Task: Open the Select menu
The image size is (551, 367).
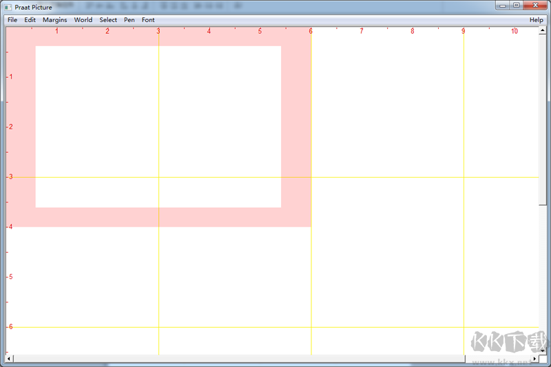Action: click(108, 20)
